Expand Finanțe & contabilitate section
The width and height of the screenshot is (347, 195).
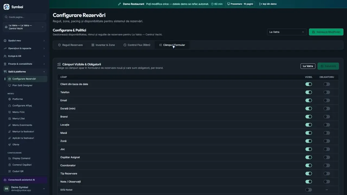point(24,64)
